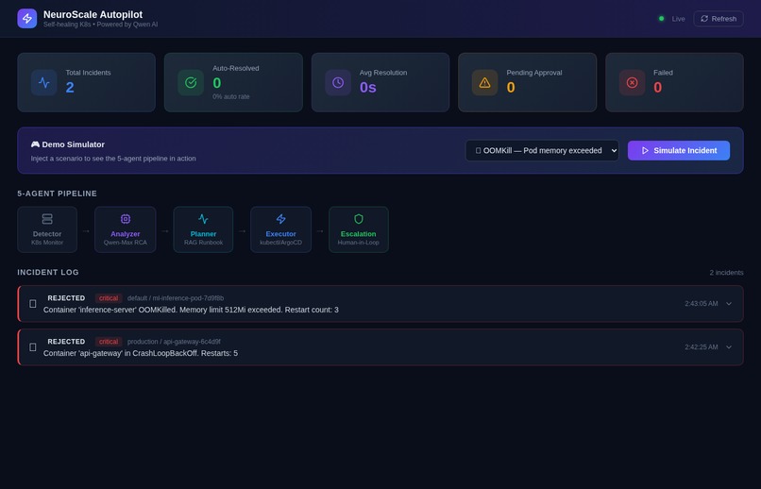This screenshot has width=761, height=489.
Task: Click the CrashLoopBackOff incident message text
Action: [141, 353]
